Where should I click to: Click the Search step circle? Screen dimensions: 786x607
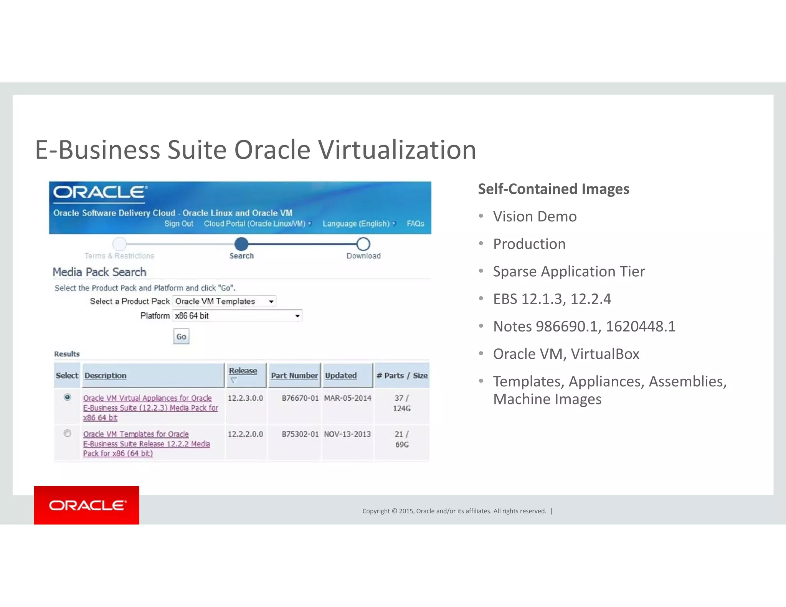(x=241, y=244)
